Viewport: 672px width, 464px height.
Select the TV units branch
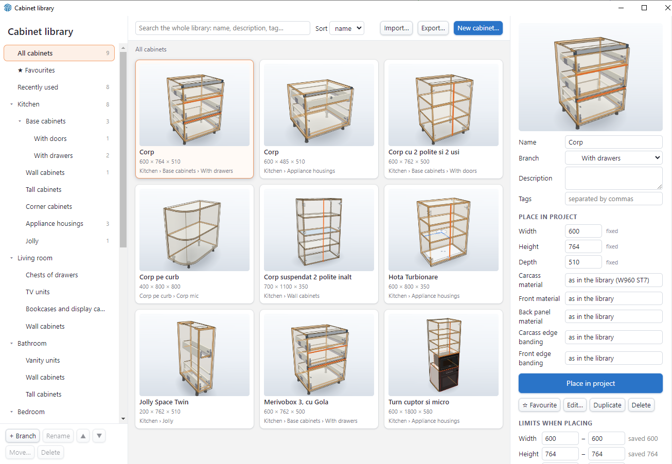point(59,292)
